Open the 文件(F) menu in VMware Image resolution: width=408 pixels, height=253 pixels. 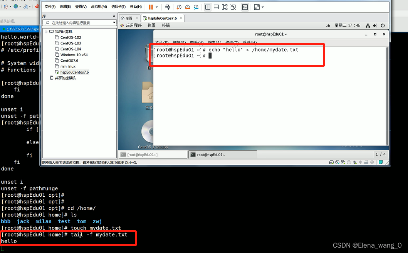(50, 7)
